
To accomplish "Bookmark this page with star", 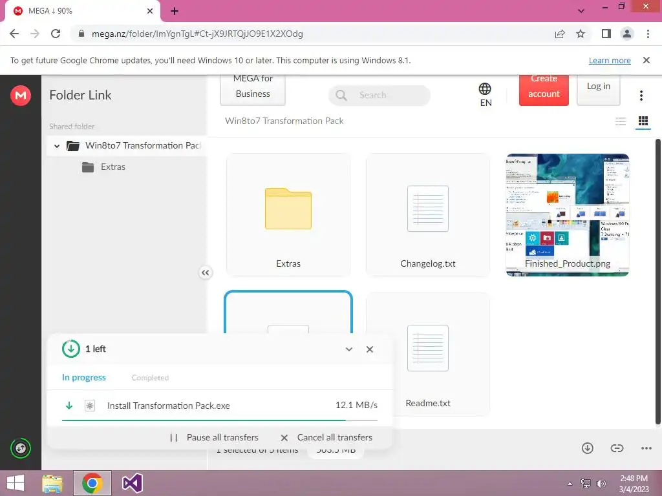I will 581,34.
